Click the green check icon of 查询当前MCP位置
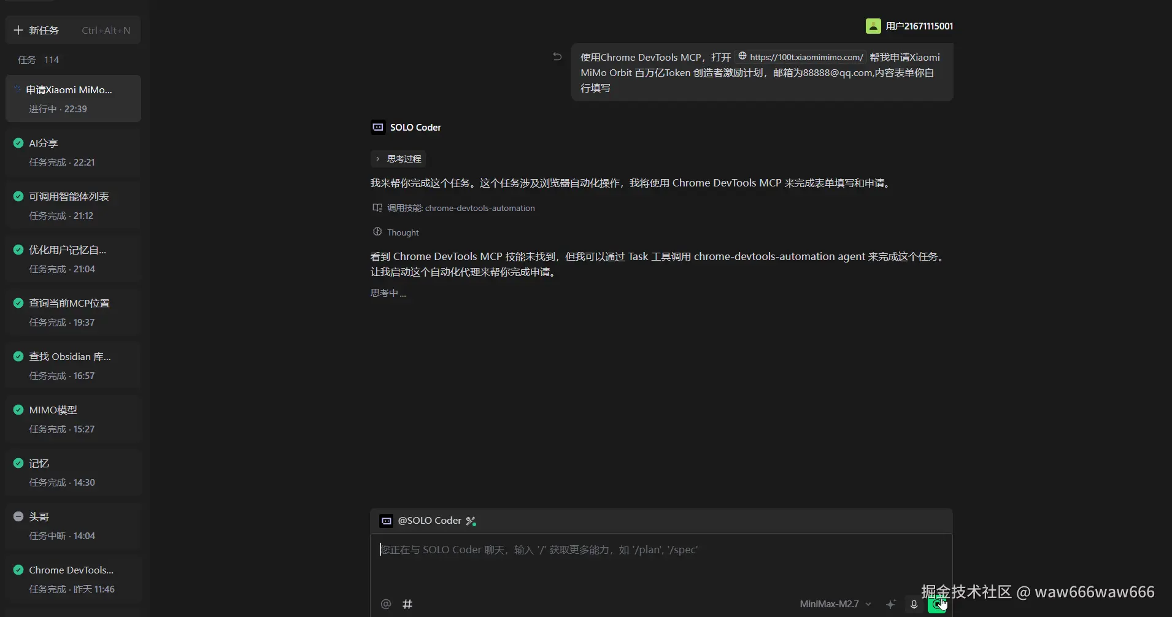Image resolution: width=1172 pixels, height=617 pixels. [18, 303]
